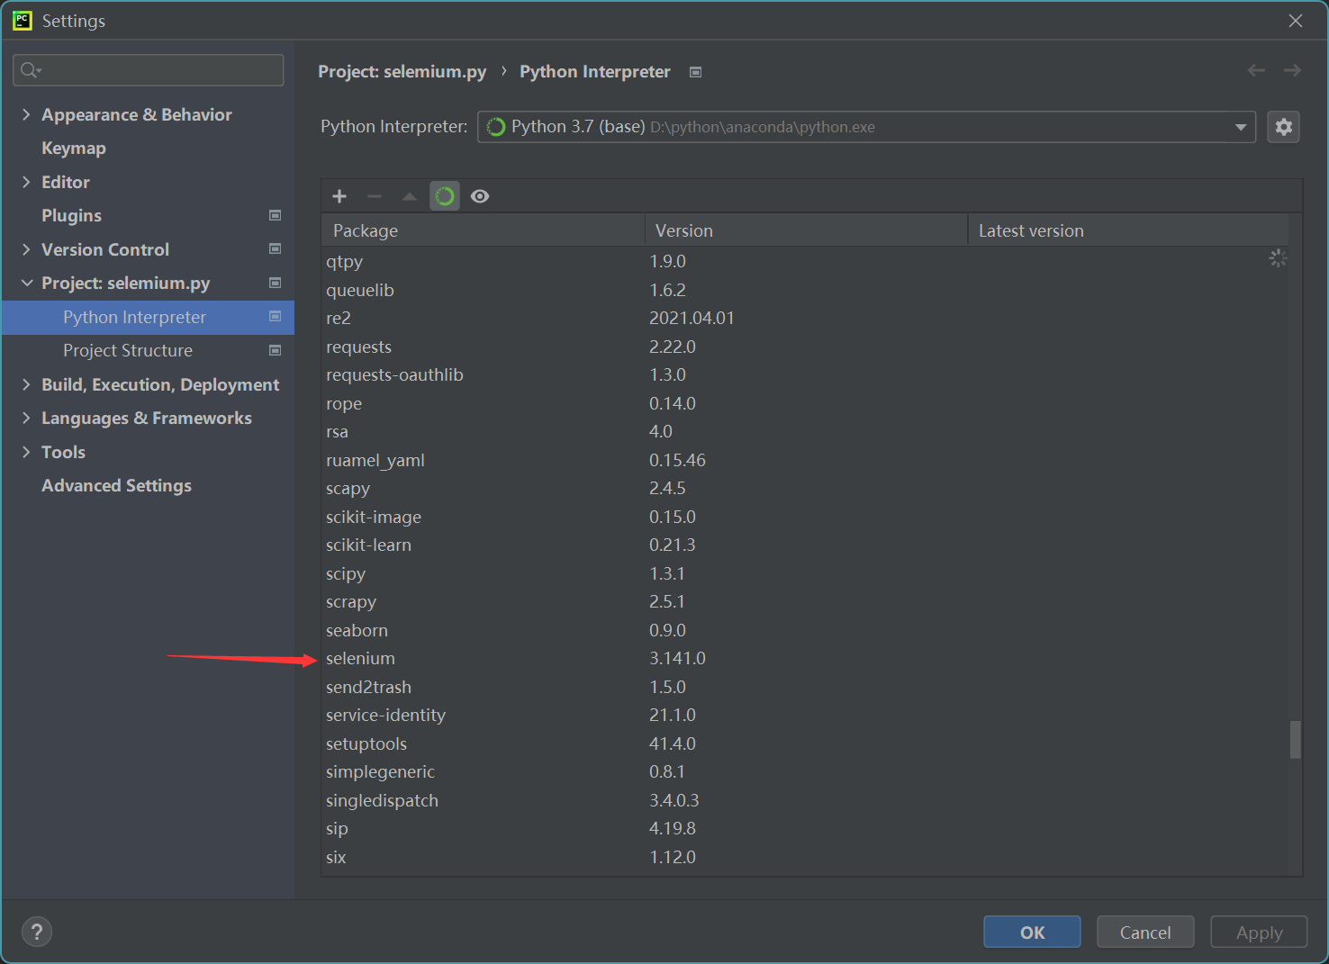Select the ruamel_yaml package row
The width and height of the screenshot is (1329, 964).
coord(805,460)
